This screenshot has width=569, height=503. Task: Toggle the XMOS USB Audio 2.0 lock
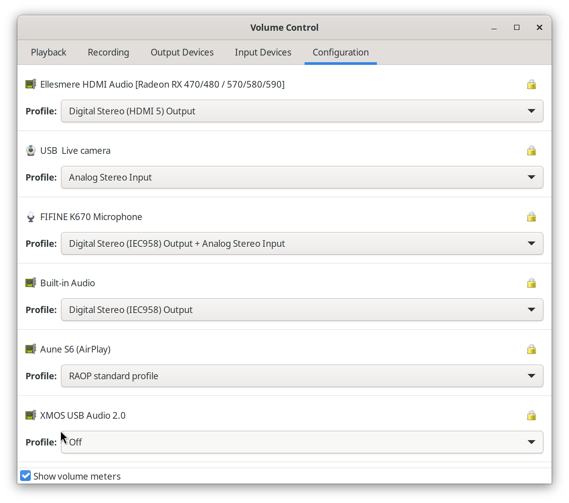pyautogui.click(x=531, y=415)
